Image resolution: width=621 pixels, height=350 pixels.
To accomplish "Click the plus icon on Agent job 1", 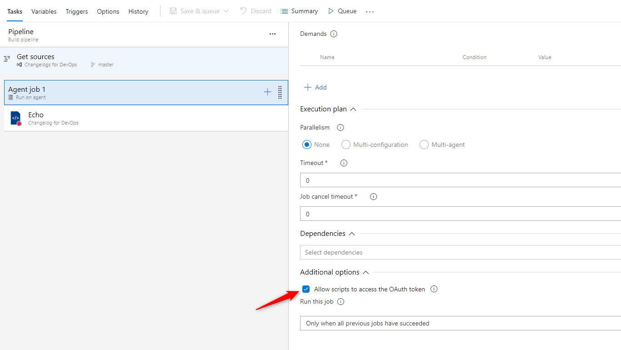I will pos(267,92).
